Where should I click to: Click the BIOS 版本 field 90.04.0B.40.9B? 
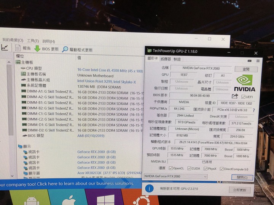200,96
